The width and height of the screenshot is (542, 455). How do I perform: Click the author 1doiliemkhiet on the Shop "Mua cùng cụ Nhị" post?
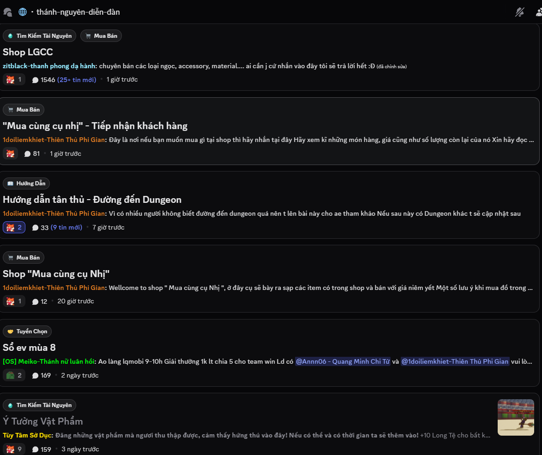pos(54,288)
